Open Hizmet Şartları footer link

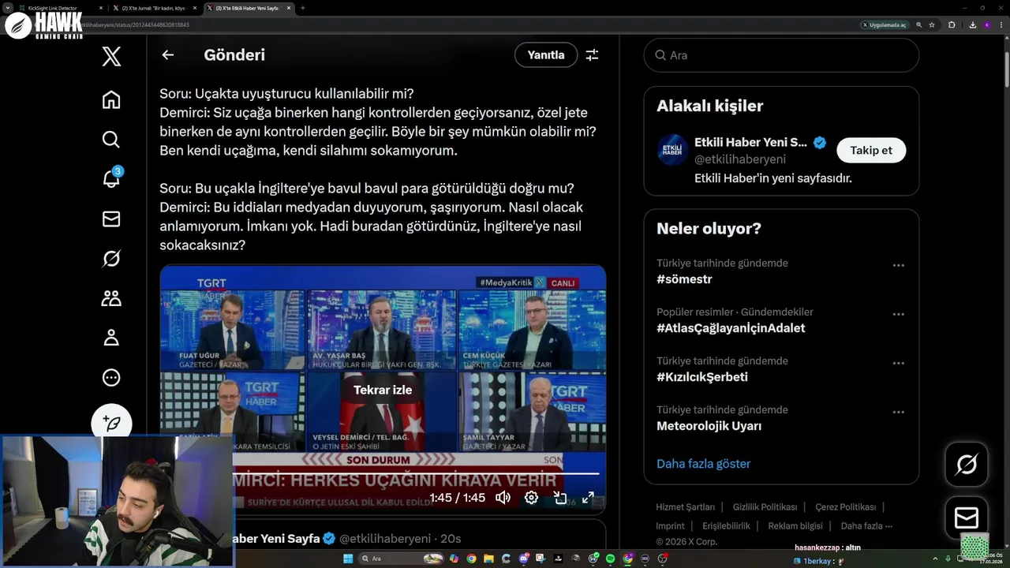(685, 507)
